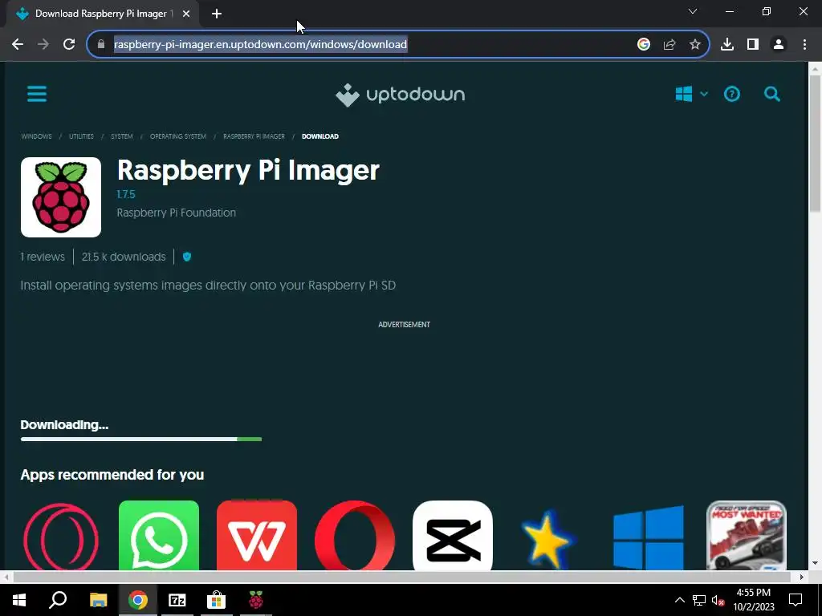Viewport: 822px width, 616px height.
Task: Click the vertical scrollbar thumb
Action: pyautogui.click(x=815, y=144)
